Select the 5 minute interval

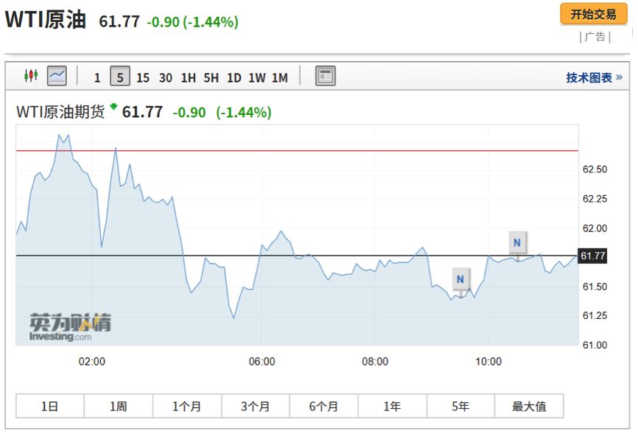(120, 77)
